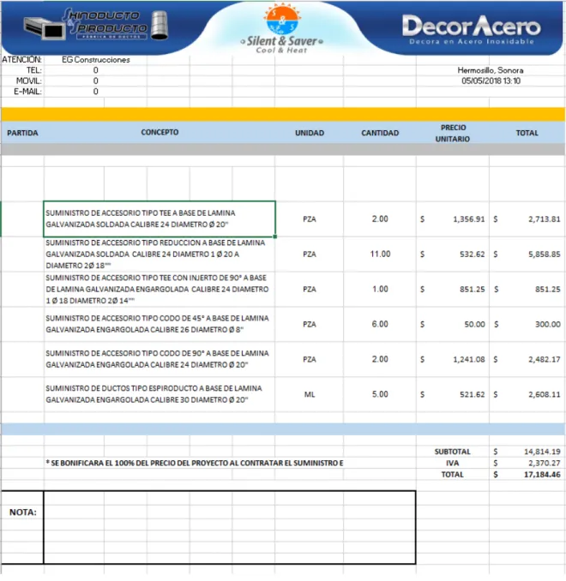Select the DUCTOS TIPO ESPIRODUCTO concept cell
Screen dimensions: 566x581
coord(160,394)
